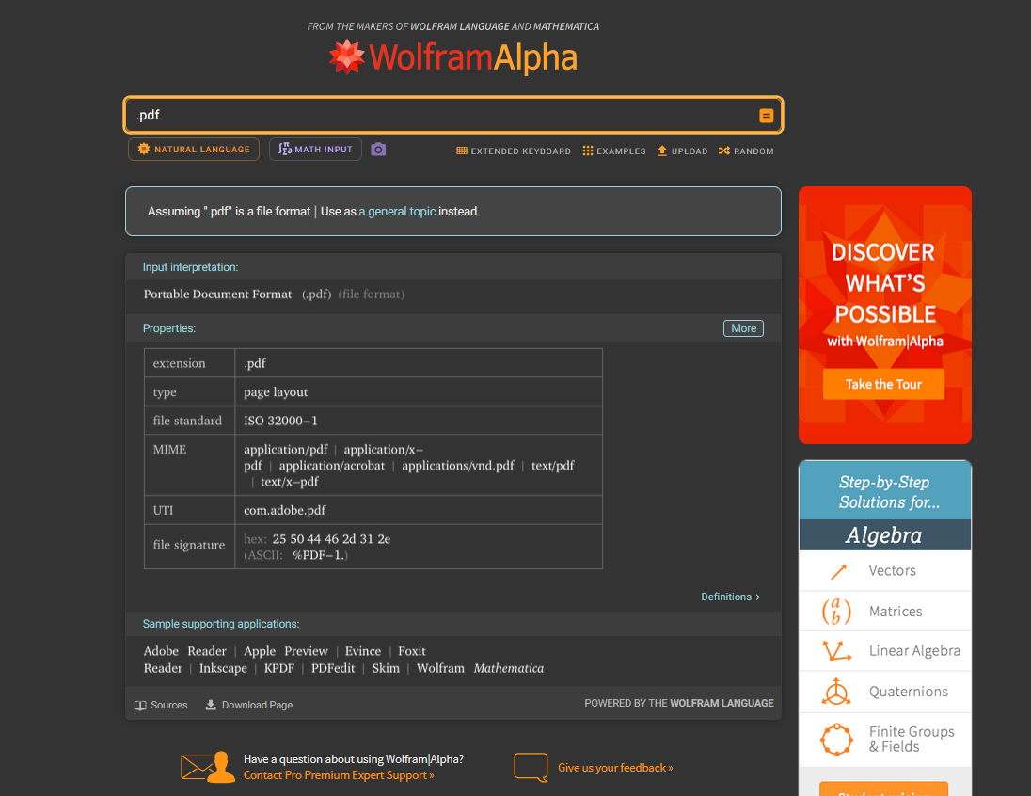Click the Discover What's Possible banner
The width and height of the screenshot is (1031, 796).
click(884, 314)
